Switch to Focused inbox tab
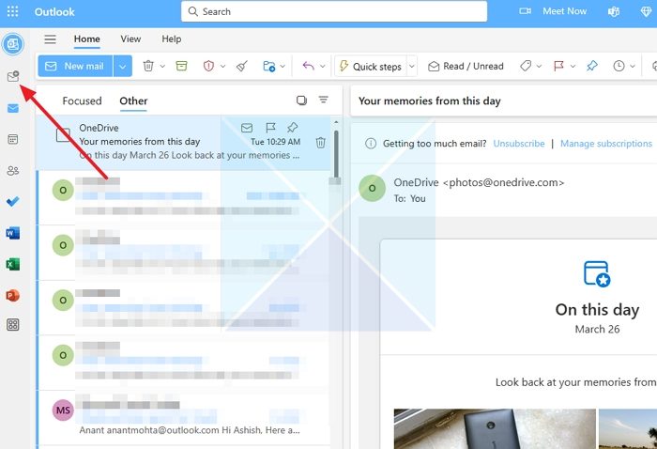 point(83,101)
